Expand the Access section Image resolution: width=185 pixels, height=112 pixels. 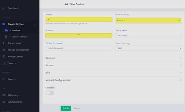click(x=114, y=65)
